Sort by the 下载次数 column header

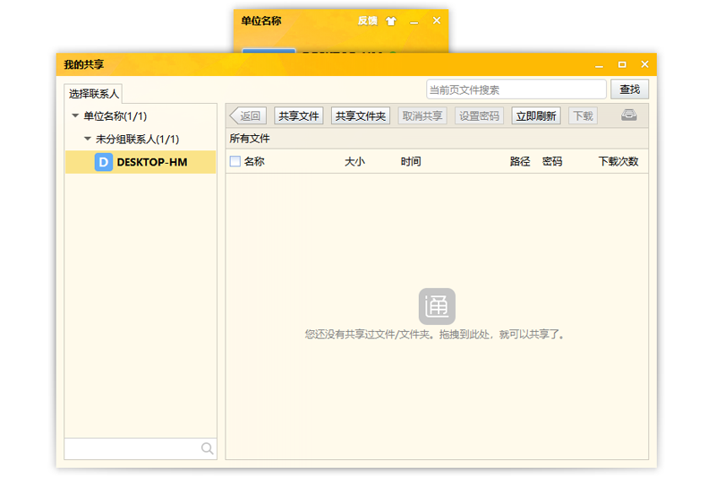tap(618, 162)
